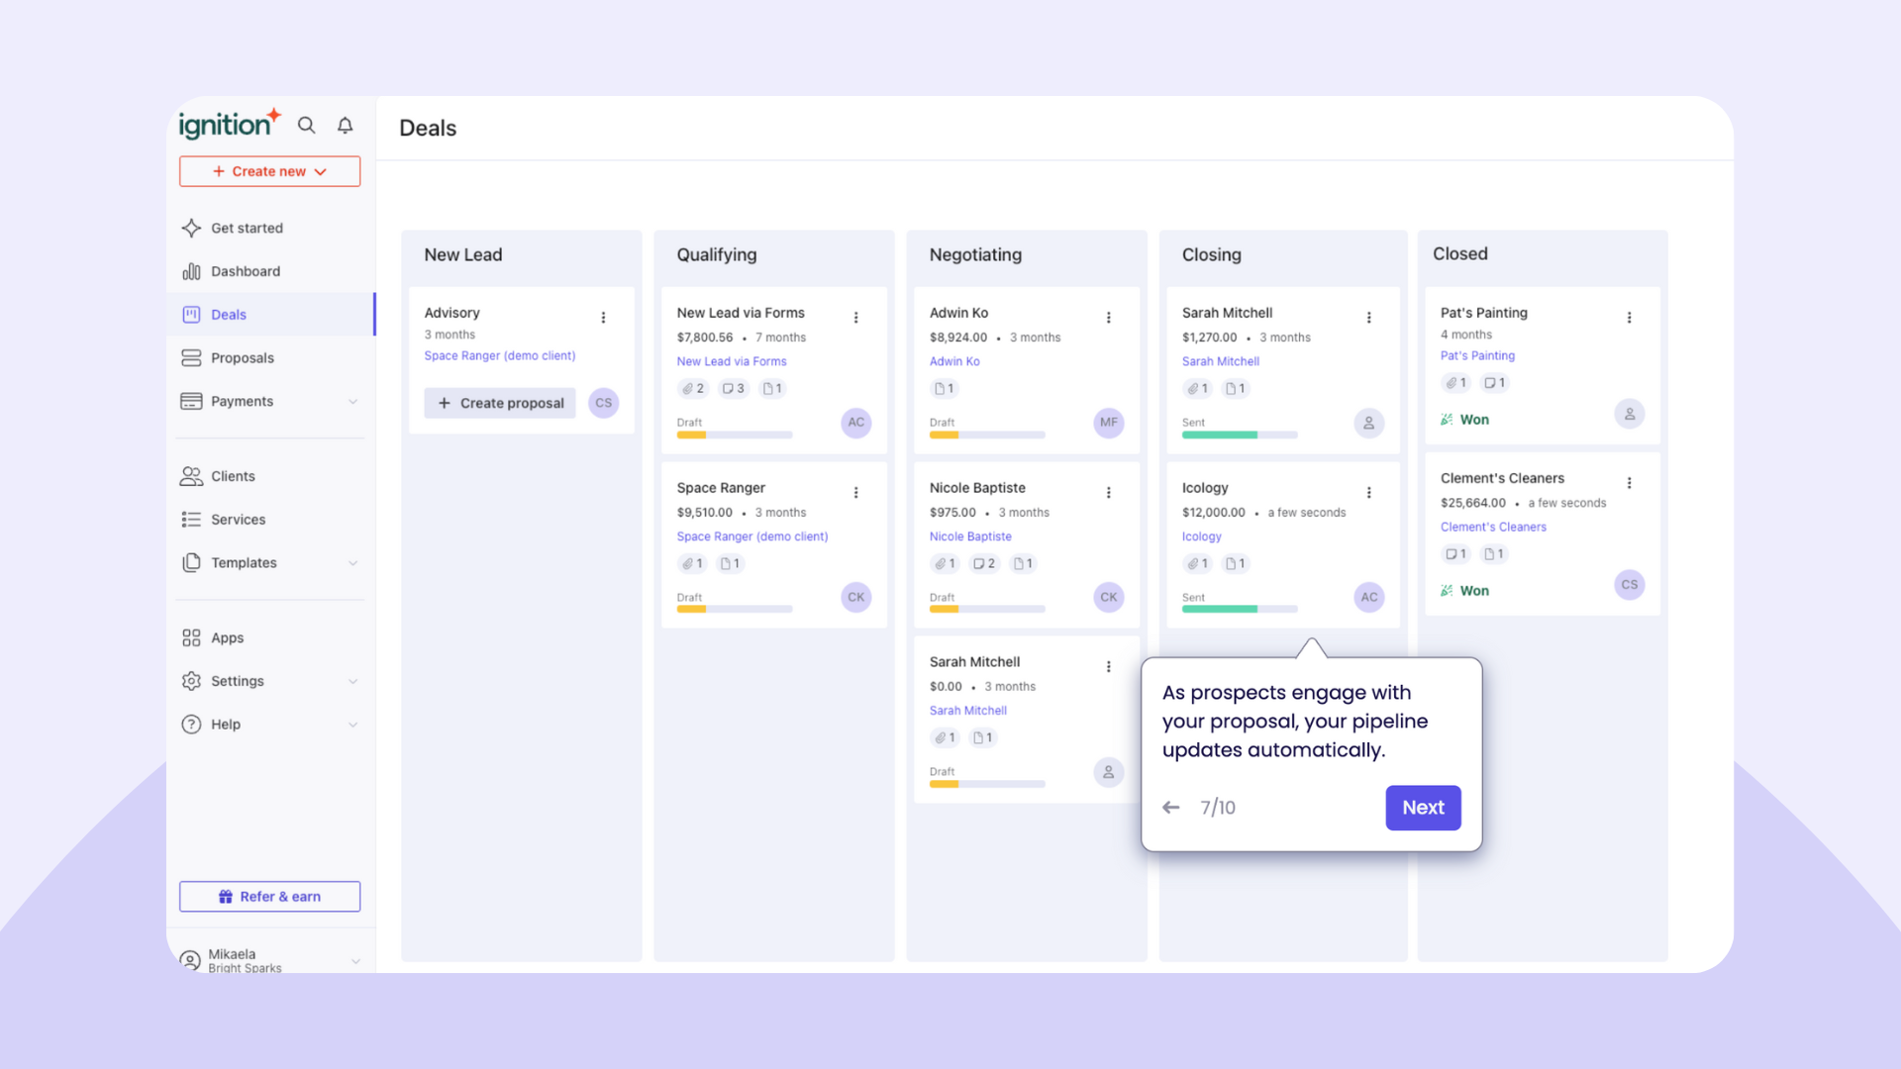Click the back arrow in the tour tooltip
This screenshot has width=1901, height=1069.
coord(1171,808)
